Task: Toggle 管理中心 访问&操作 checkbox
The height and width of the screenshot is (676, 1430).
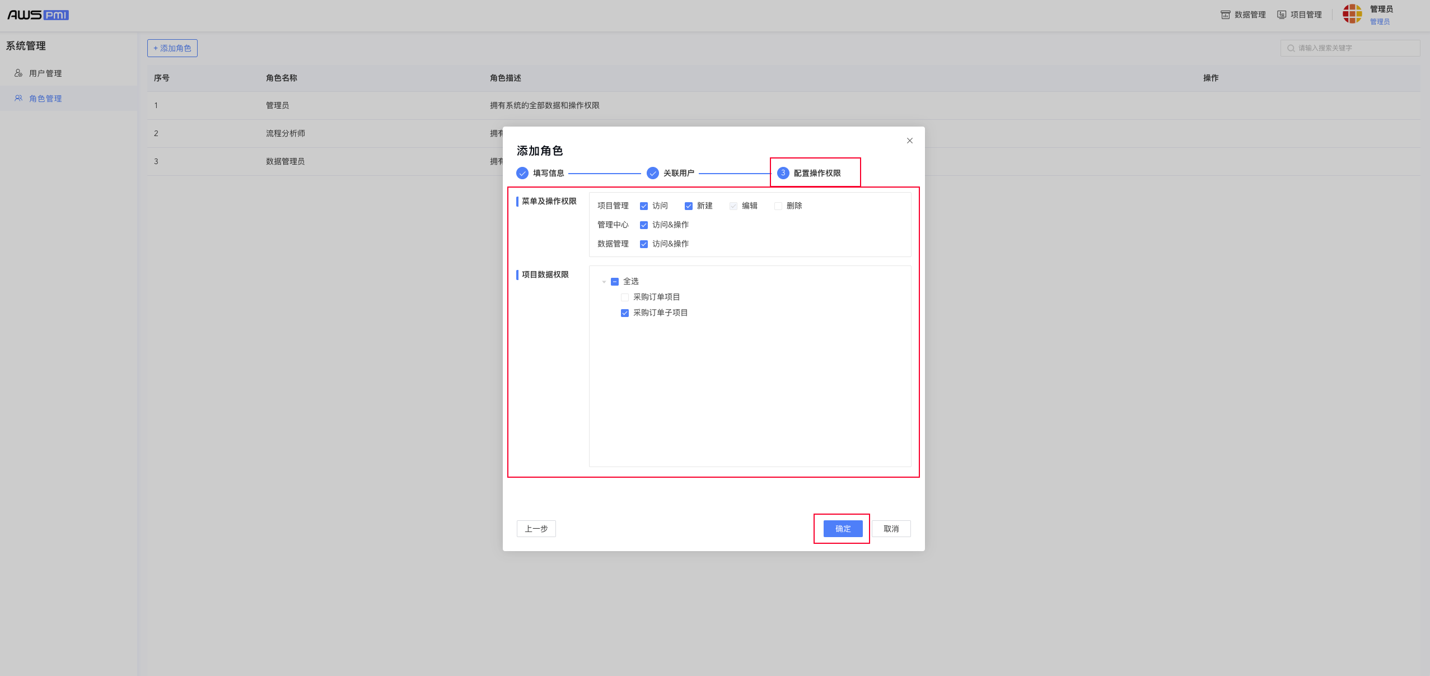Action: pos(644,225)
